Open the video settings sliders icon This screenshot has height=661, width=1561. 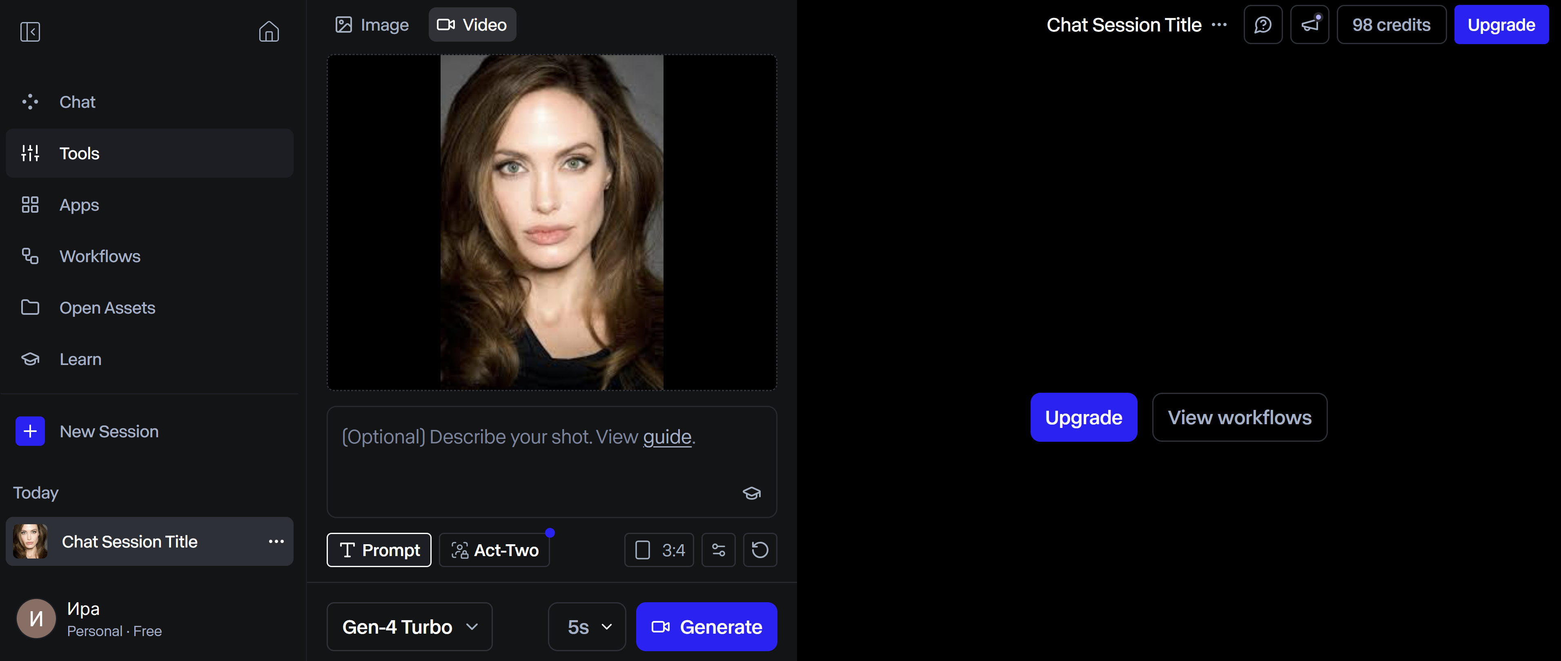click(x=718, y=550)
